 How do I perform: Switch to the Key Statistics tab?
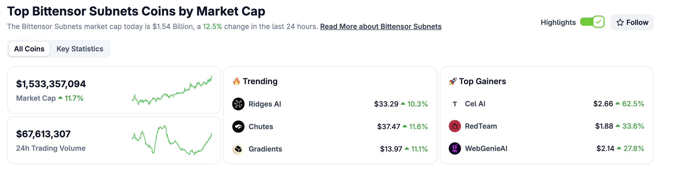point(80,49)
